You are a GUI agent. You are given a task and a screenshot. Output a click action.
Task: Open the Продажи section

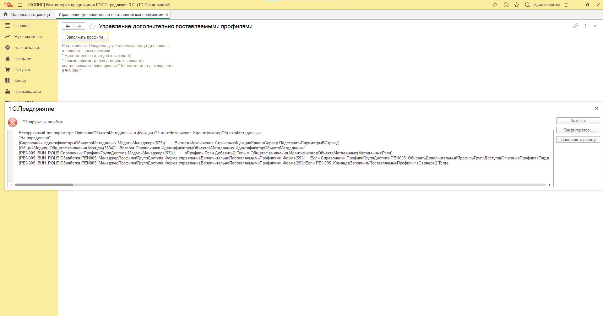[x=23, y=59]
